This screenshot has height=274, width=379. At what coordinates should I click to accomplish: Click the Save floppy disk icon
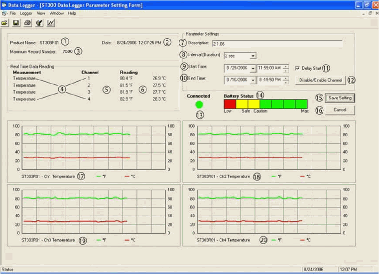pyautogui.click(x=16, y=23)
